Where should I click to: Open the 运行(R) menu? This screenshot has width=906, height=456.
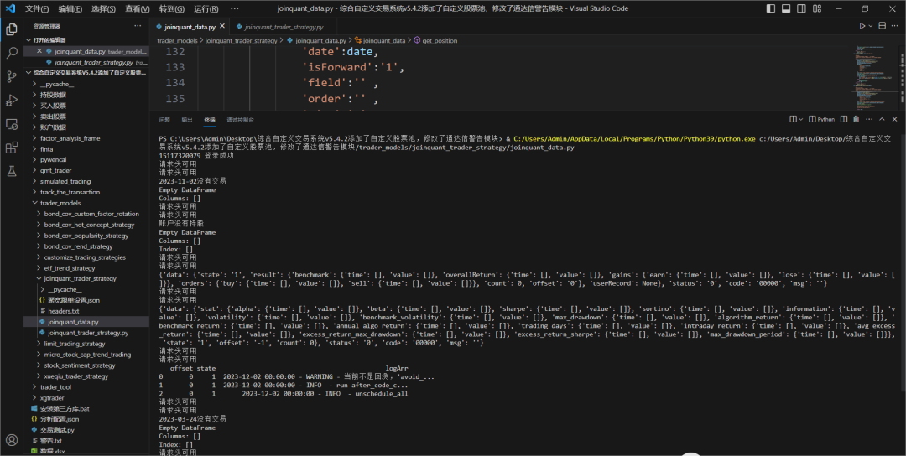tap(206, 8)
